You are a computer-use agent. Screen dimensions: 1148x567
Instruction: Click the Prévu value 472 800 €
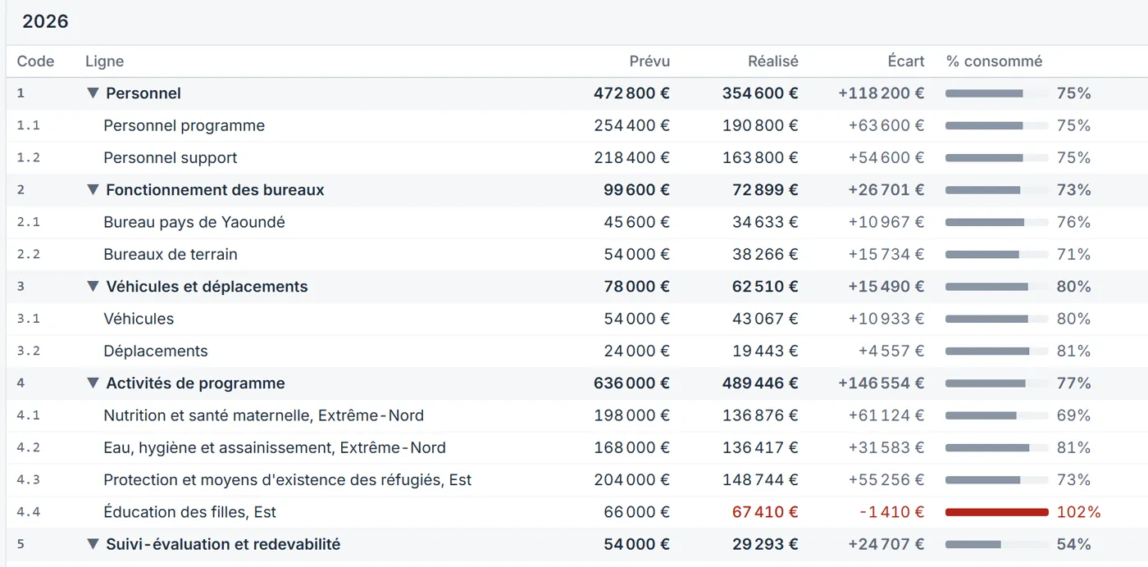tap(631, 93)
